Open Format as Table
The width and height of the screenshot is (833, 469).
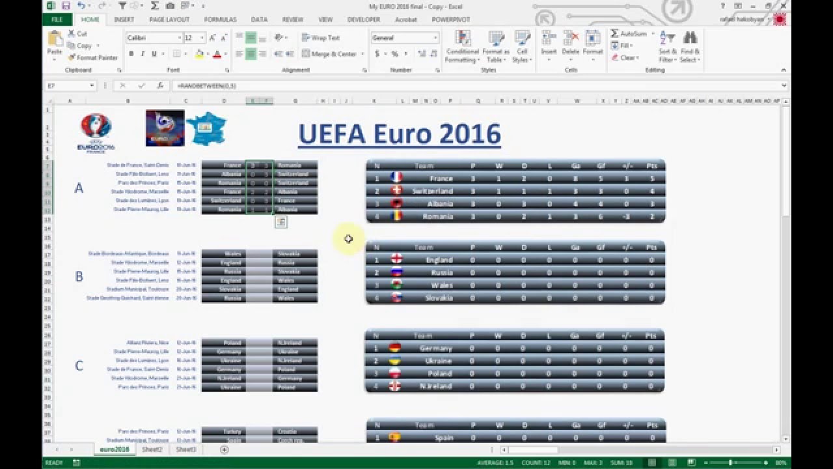click(496, 47)
